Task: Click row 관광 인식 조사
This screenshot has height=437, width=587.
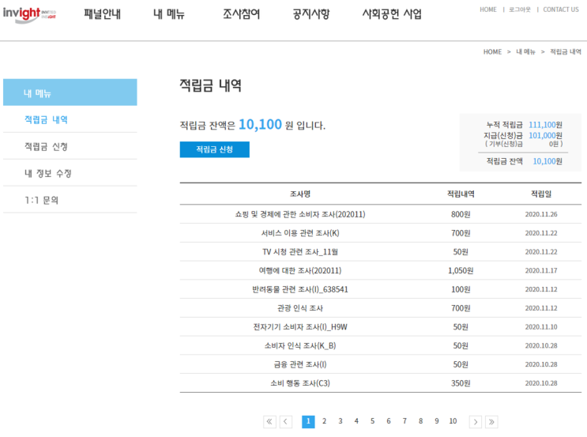Action: pyautogui.click(x=381, y=308)
